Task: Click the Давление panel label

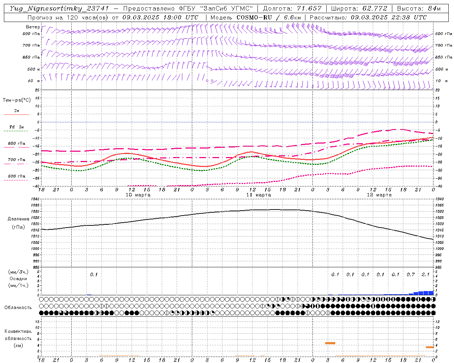Action: coord(18,219)
